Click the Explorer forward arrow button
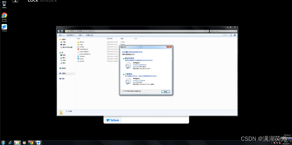 point(62,31)
